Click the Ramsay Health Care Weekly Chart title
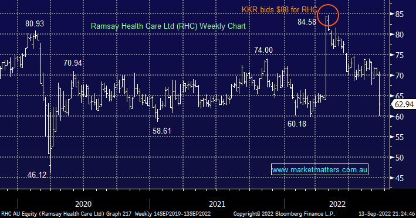Screen dimensions: 416x218 (x=168, y=26)
